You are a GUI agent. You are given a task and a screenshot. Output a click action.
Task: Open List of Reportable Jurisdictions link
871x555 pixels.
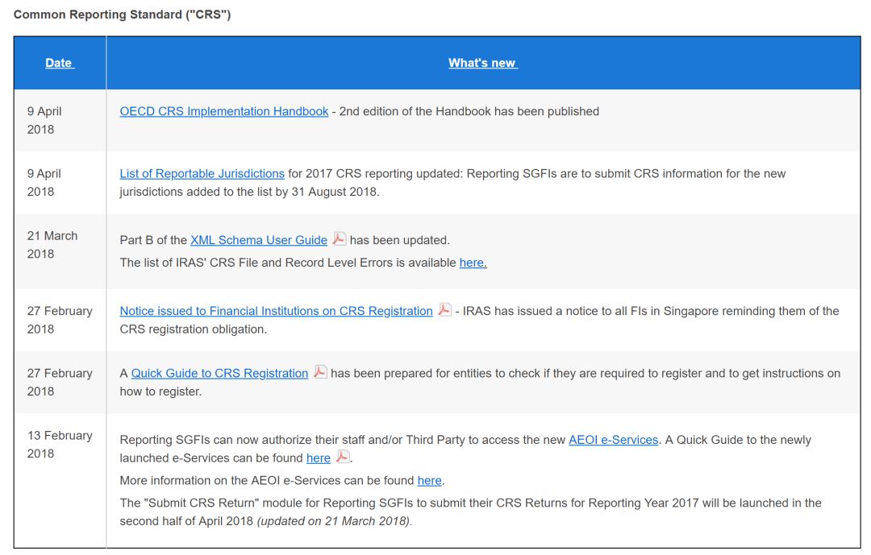pyautogui.click(x=202, y=173)
